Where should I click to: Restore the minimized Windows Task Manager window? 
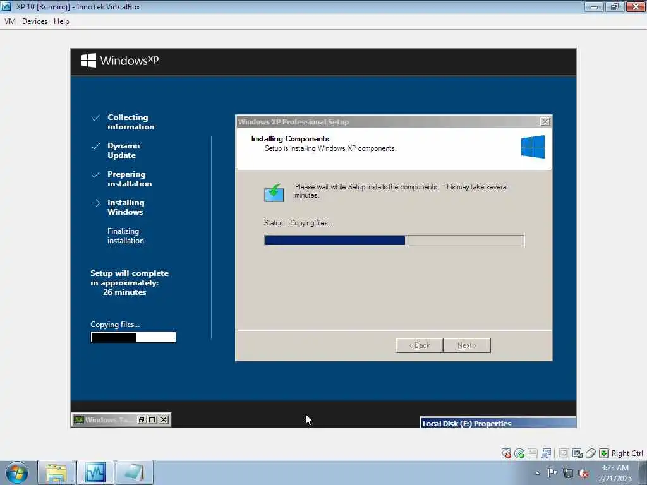point(142,420)
